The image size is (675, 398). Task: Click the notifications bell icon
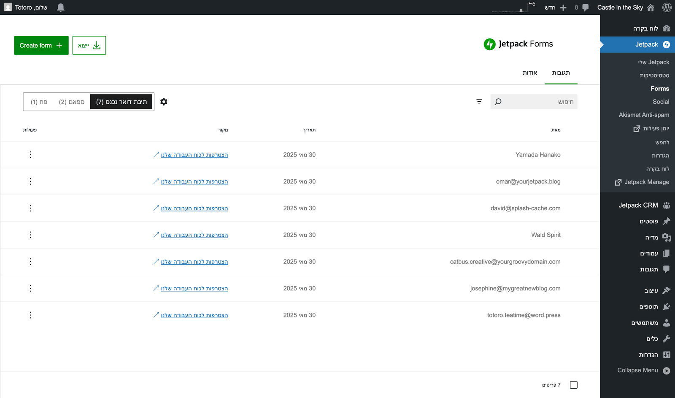[61, 8]
